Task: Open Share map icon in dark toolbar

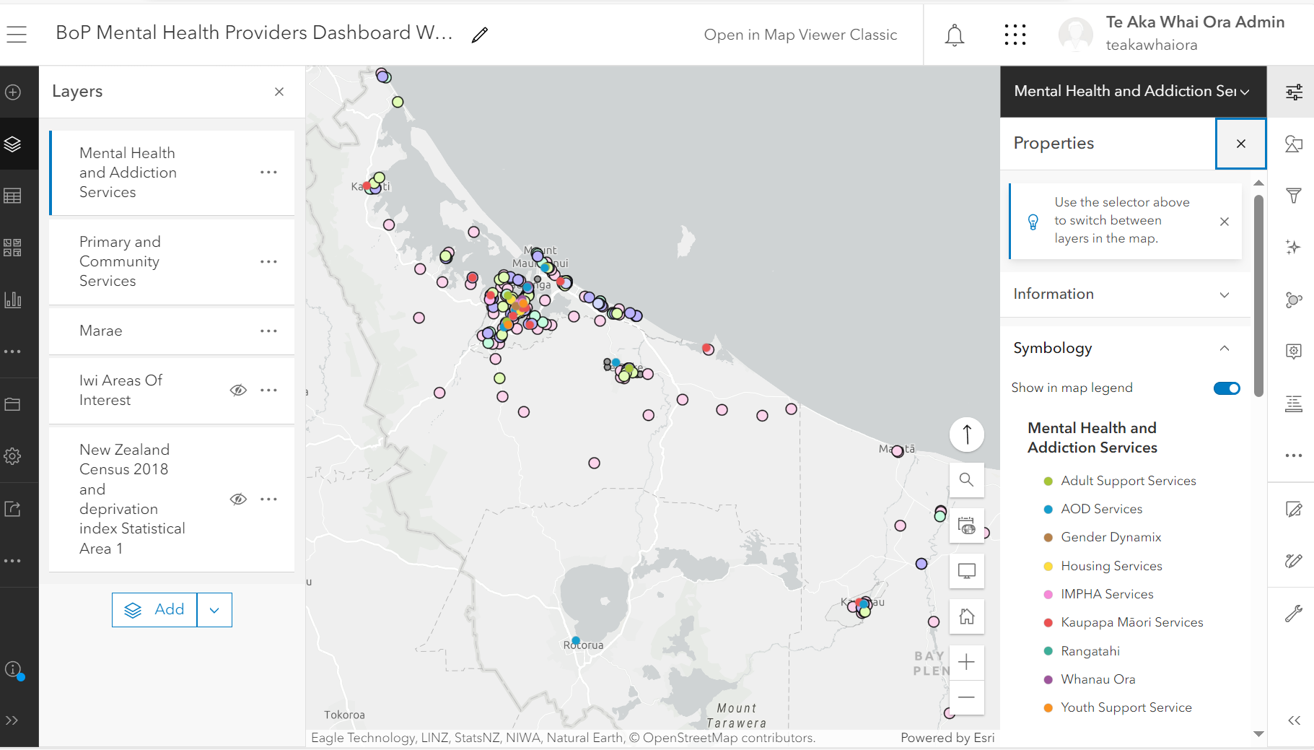Action: (13, 509)
